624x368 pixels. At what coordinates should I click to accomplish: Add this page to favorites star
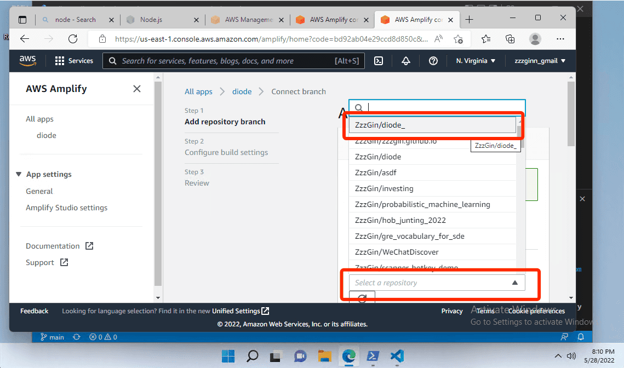click(458, 39)
